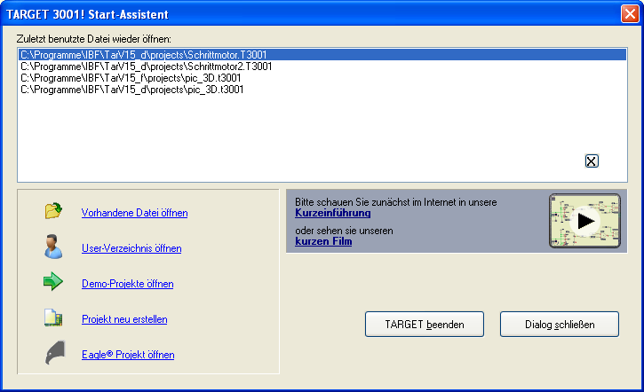Play the short film video thumbnail
Image resolution: width=644 pixels, height=392 pixels.
tap(584, 221)
